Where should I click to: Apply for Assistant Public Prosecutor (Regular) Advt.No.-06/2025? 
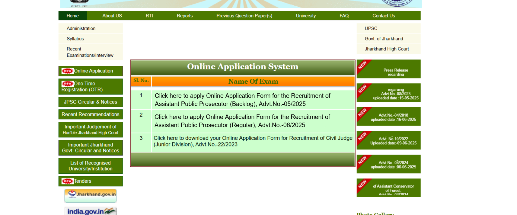pos(242,121)
